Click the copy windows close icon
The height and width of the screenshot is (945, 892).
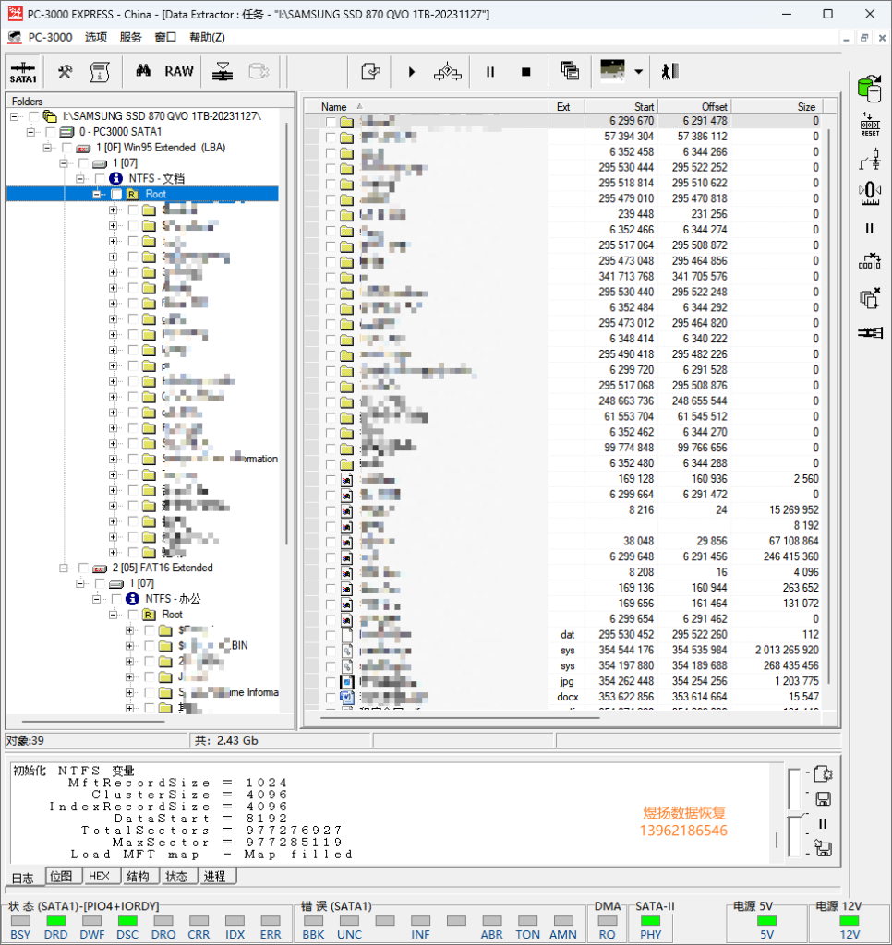(x=870, y=298)
